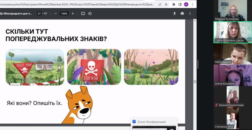Viewport: 252px width, 130px height.
Task: Click the PDF zoom out minus button
Action: point(56,14)
